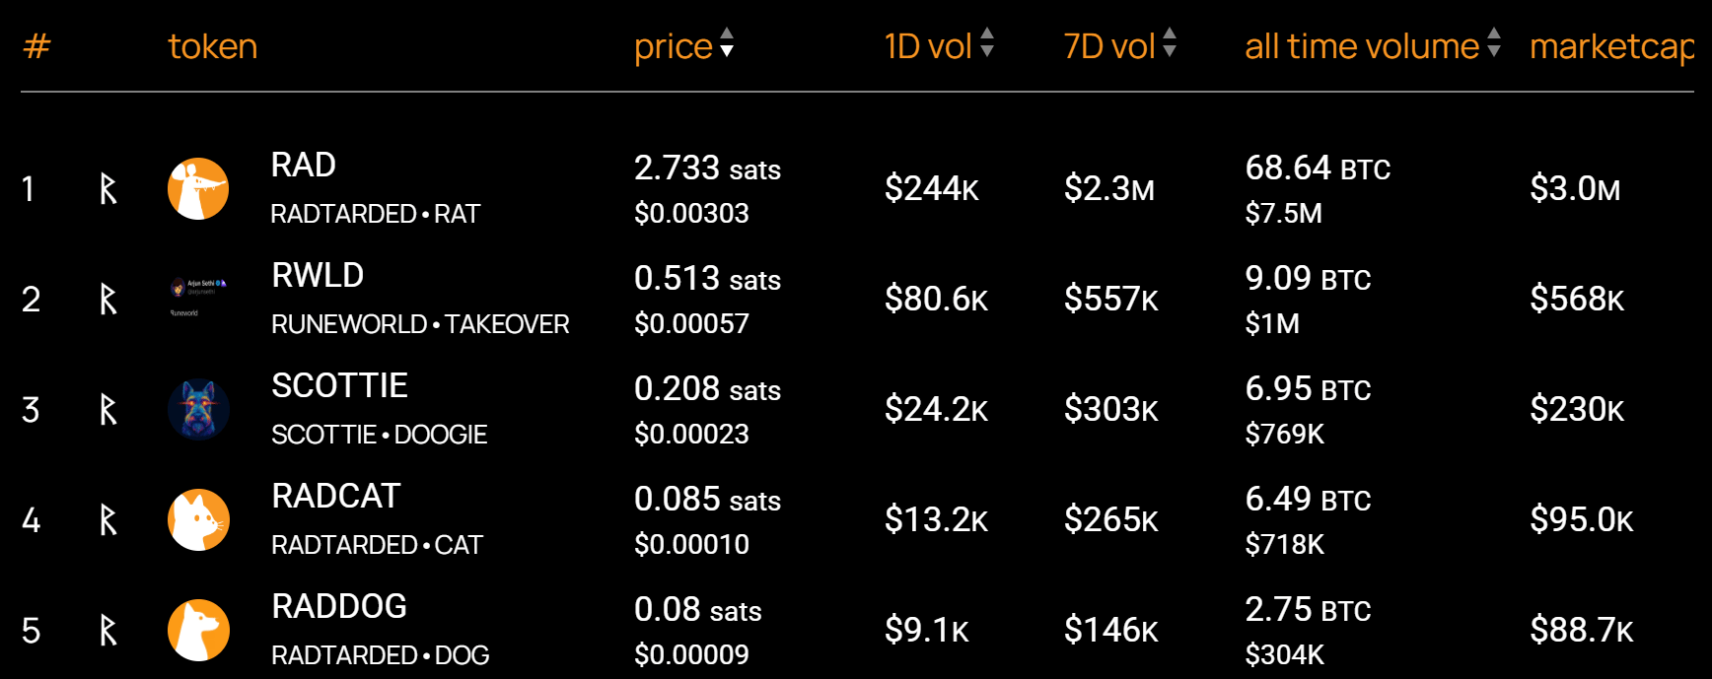Screen dimensions: 1712x679
Task: Click the RAD rat token icon
Action: [198, 188]
